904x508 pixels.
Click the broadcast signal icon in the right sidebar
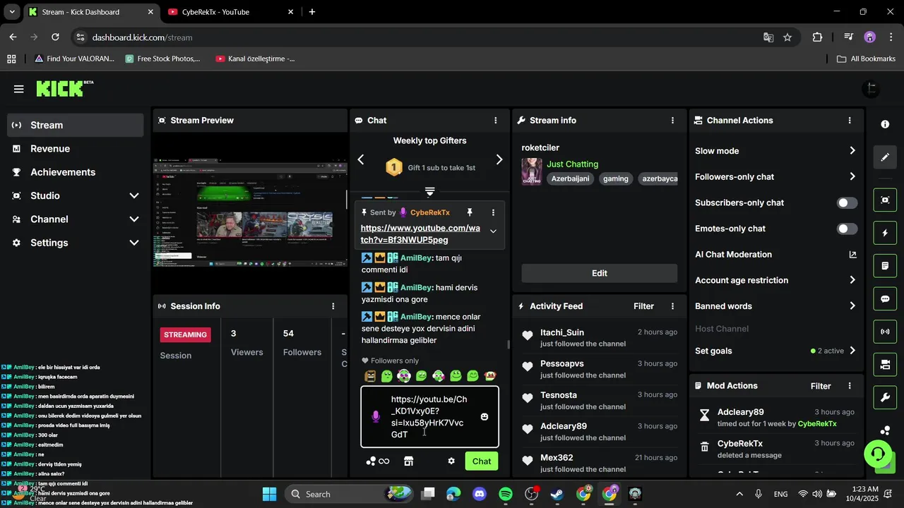[x=885, y=332]
